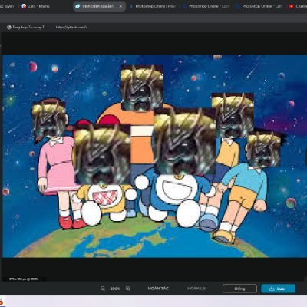
Task: Open the first Photoshop Online browser tab
Action: (153, 6)
